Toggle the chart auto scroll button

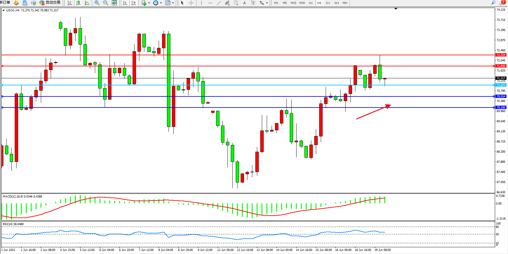pyautogui.click(x=125, y=3)
